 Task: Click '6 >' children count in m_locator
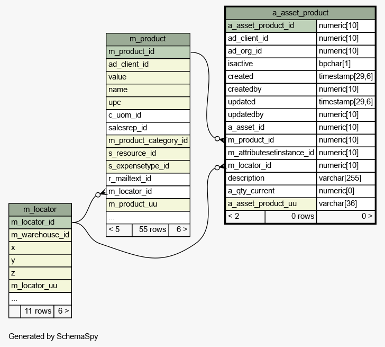click(63, 312)
